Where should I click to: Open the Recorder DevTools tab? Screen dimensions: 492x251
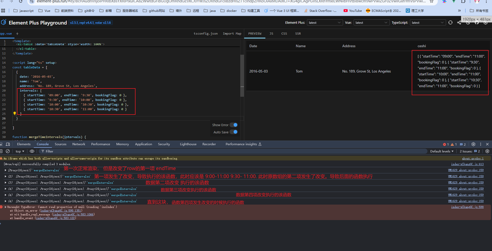(209, 144)
